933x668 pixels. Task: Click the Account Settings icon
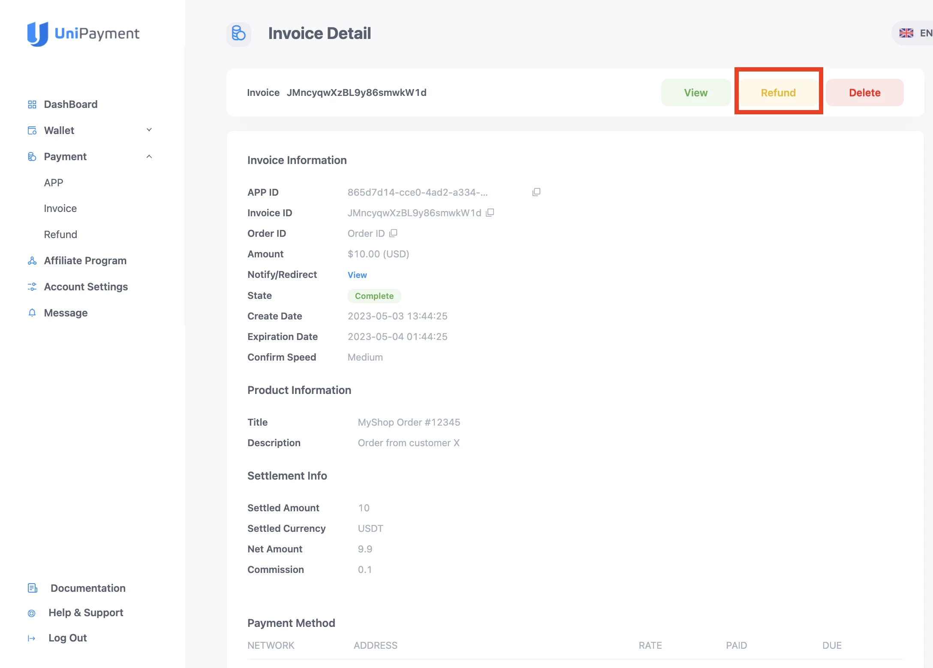pos(32,286)
